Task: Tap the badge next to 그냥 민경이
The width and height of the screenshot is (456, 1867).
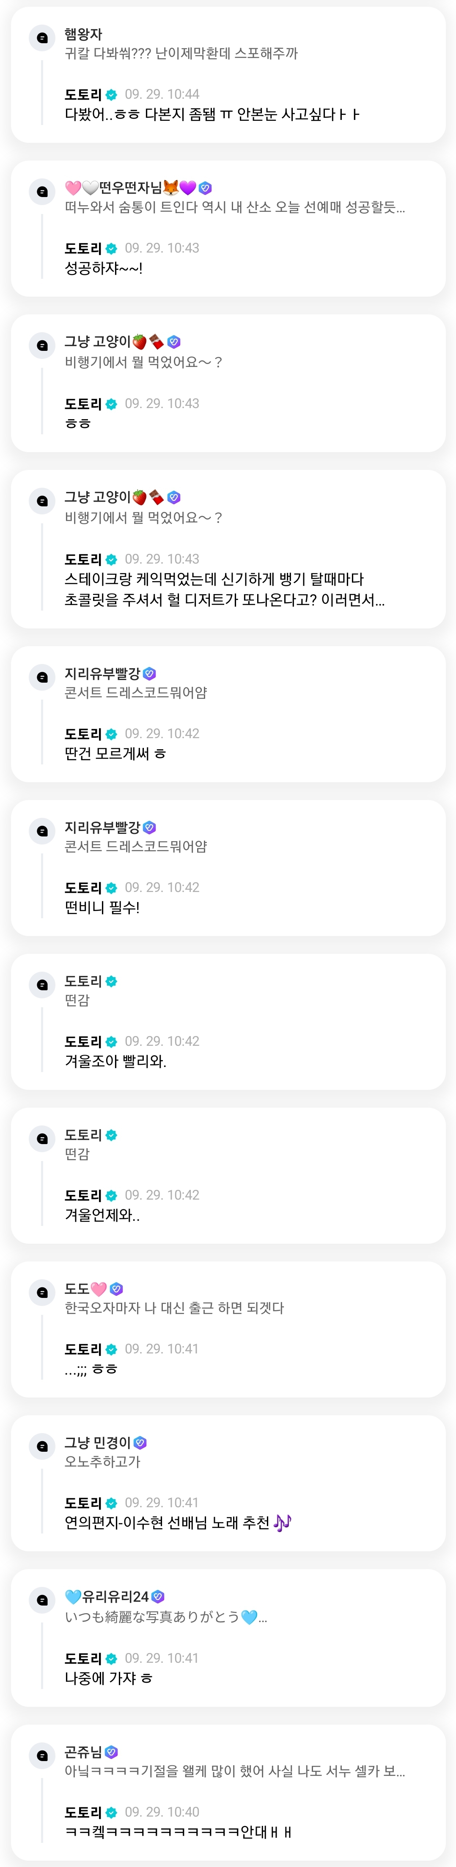Action: point(140,1442)
